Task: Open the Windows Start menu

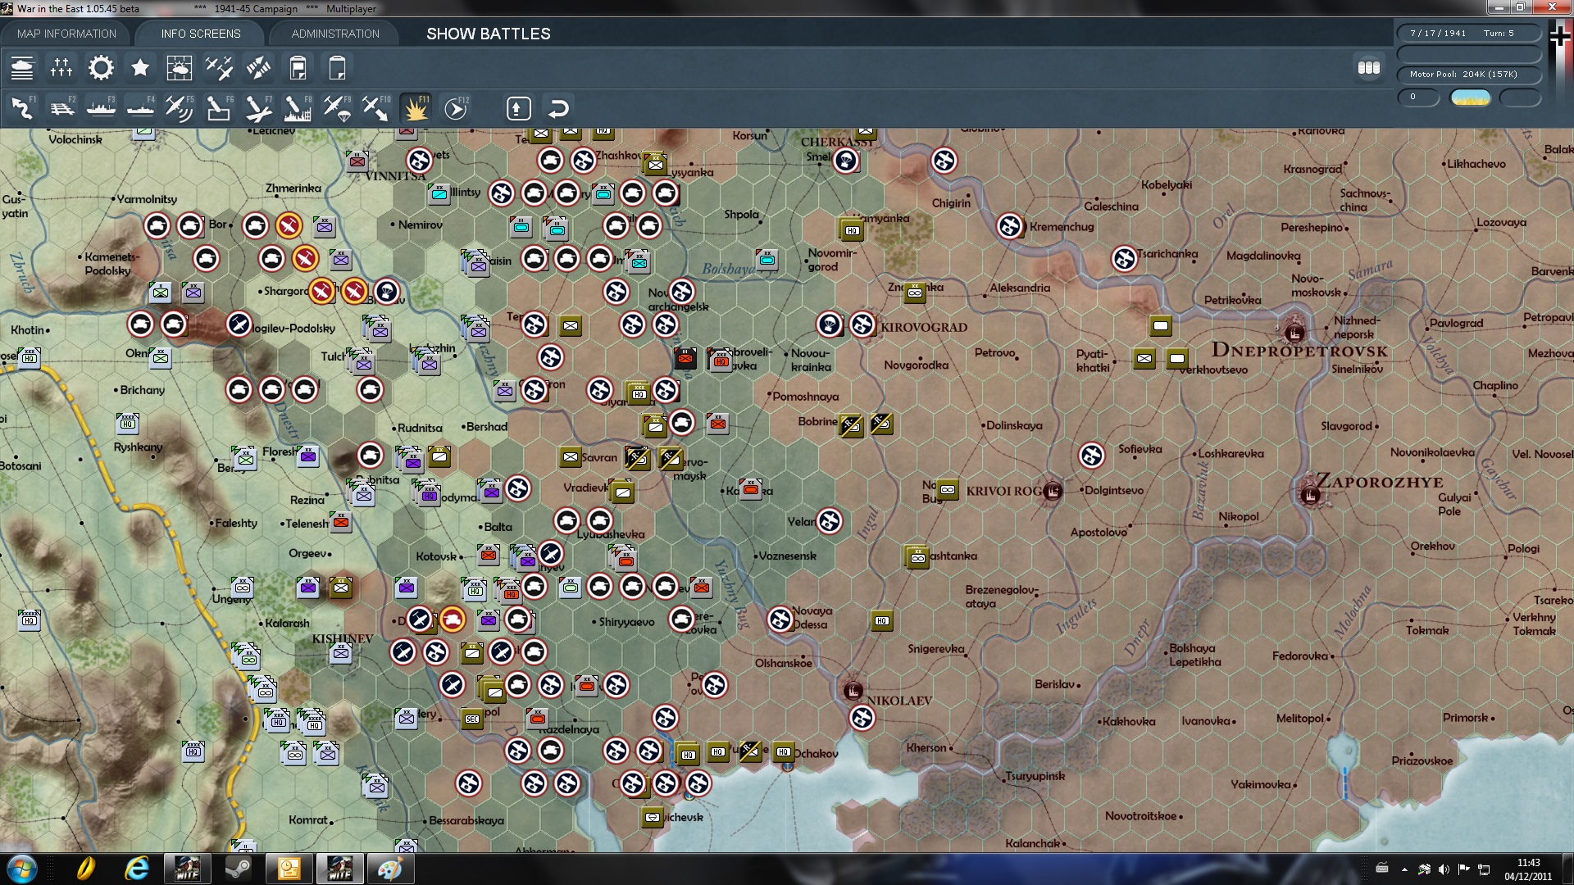Action: [x=21, y=869]
